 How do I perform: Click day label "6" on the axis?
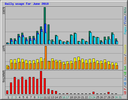(x=27, y=97)
